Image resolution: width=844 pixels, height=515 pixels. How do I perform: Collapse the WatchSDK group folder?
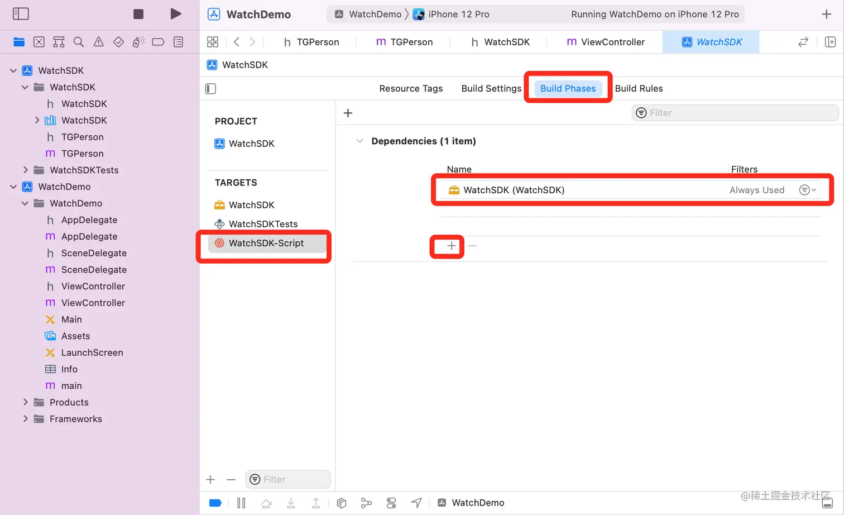point(25,87)
